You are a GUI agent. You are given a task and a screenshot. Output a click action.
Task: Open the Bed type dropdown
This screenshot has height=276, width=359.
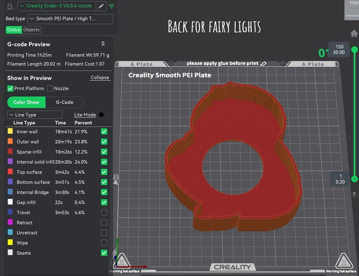70,19
